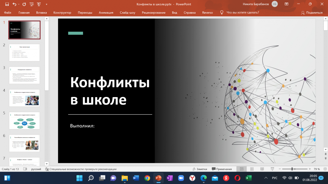The image size is (328, 184).
Task: Open the Анимация tab
Action: [106, 12]
